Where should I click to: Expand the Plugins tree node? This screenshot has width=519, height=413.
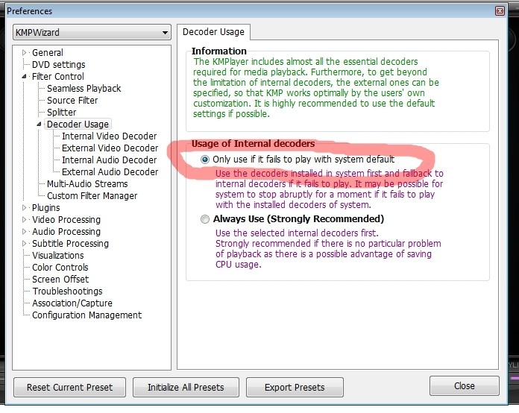coord(24,207)
